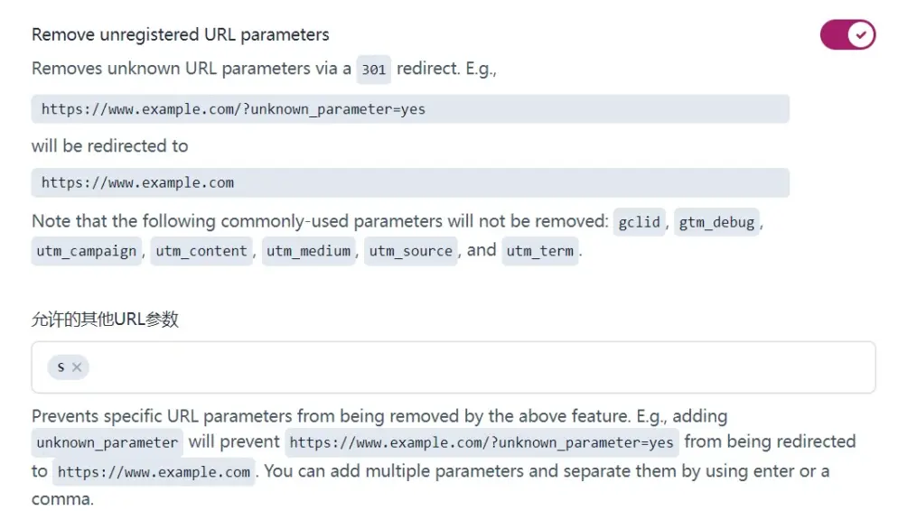Select the utm_source parameter chip
Viewport: 898px width, 520px height.
409,251
